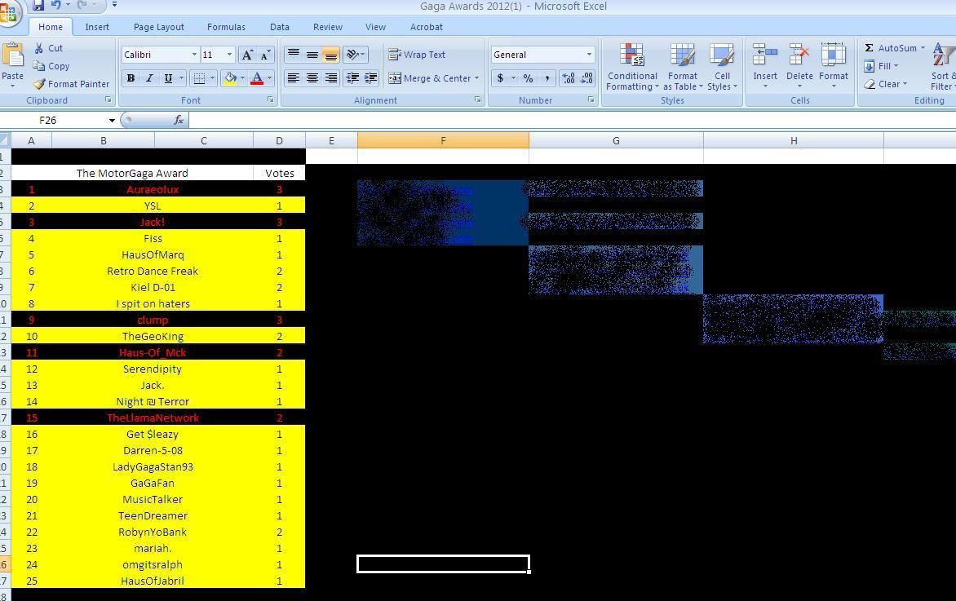Click the Cut scissors icon
Screen dimensions: 956x601
pyautogui.click(x=39, y=48)
